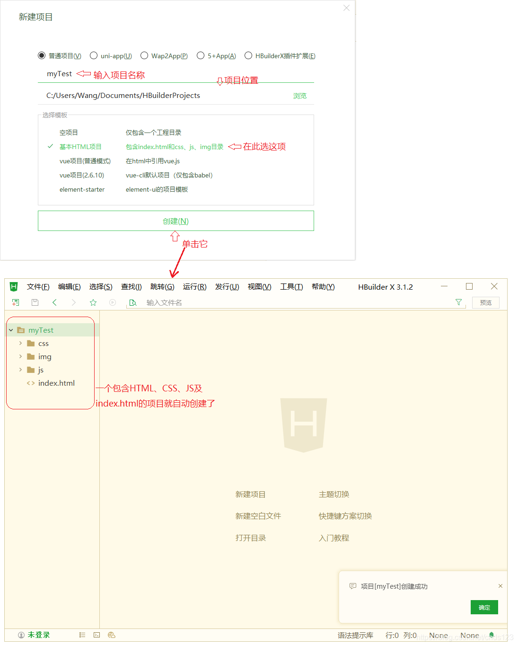Screen dimensions: 518x646
Task: Click the 创建(N) button
Action: click(176, 221)
